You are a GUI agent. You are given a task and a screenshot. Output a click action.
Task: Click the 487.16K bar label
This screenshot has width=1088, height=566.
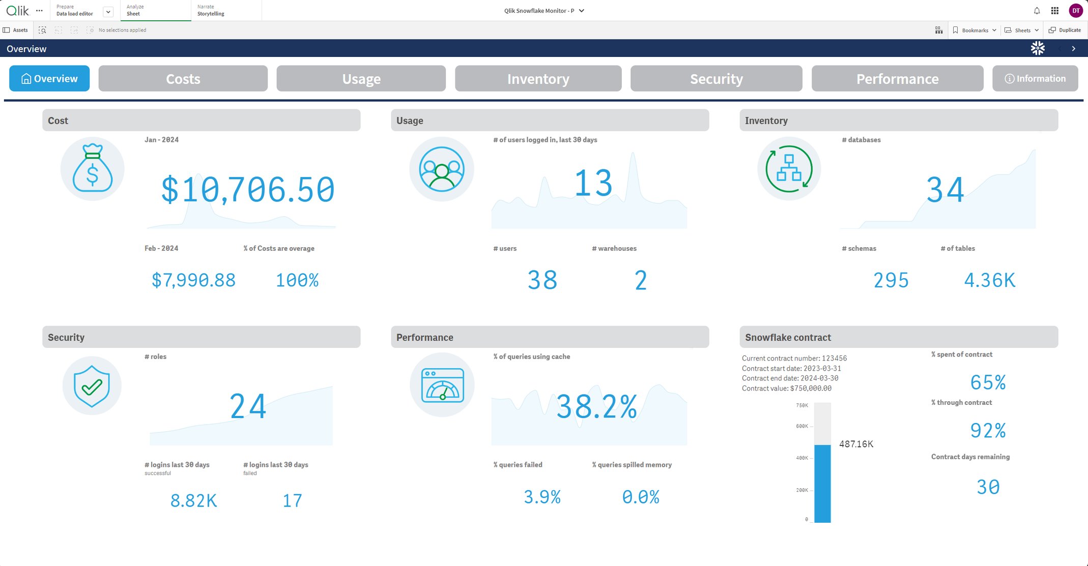tap(856, 444)
